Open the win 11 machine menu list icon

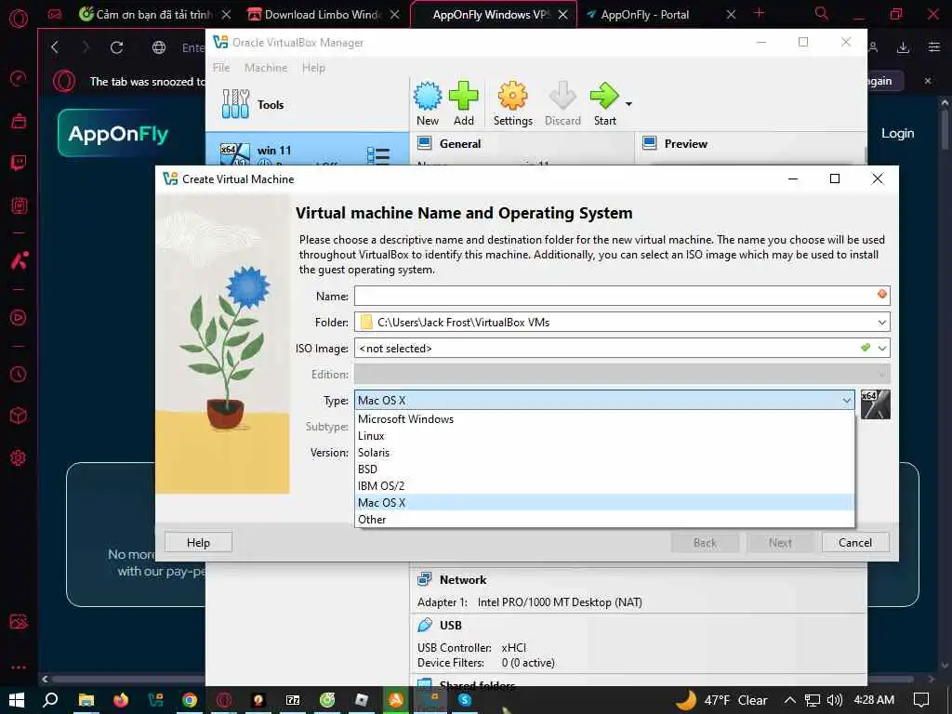[x=378, y=155]
